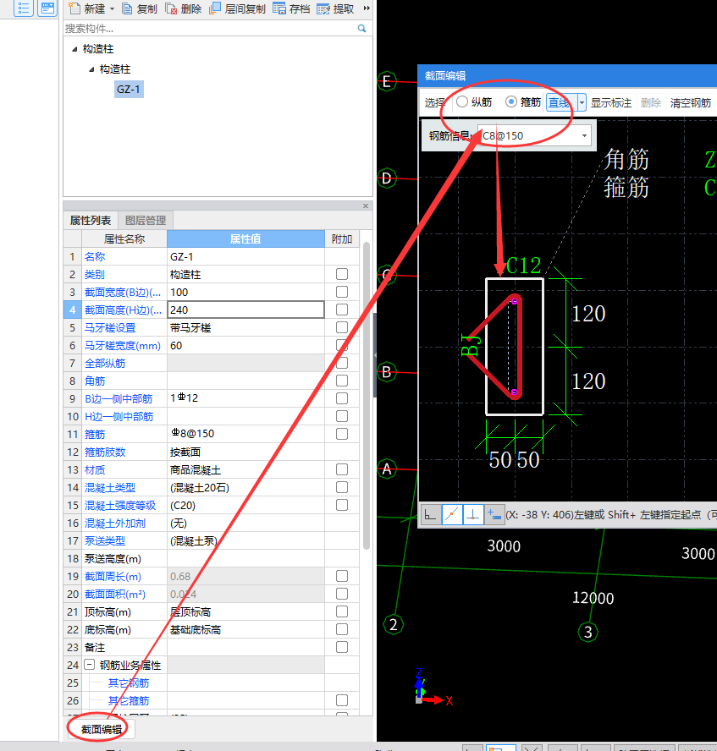Click the 属性值 column header

coord(245,238)
